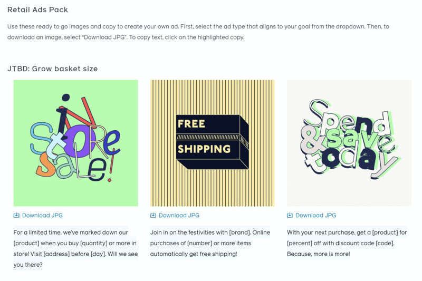422x281 pixels.
Task: Copy the "For a limited time" ad text
Action: (75, 248)
